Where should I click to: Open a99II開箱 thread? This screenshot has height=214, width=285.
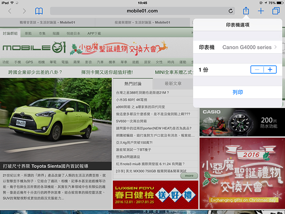coord(140,107)
